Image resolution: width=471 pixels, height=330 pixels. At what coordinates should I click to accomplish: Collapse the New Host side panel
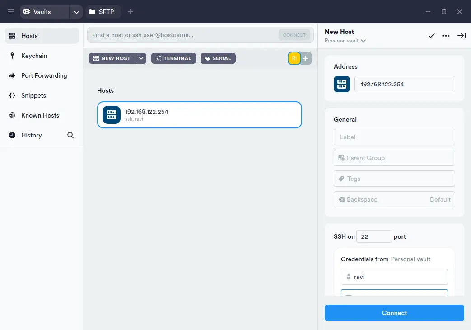coord(461,36)
